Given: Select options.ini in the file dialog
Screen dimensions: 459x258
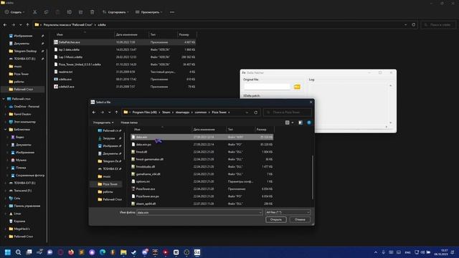Looking at the screenshot, I should (143, 181).
